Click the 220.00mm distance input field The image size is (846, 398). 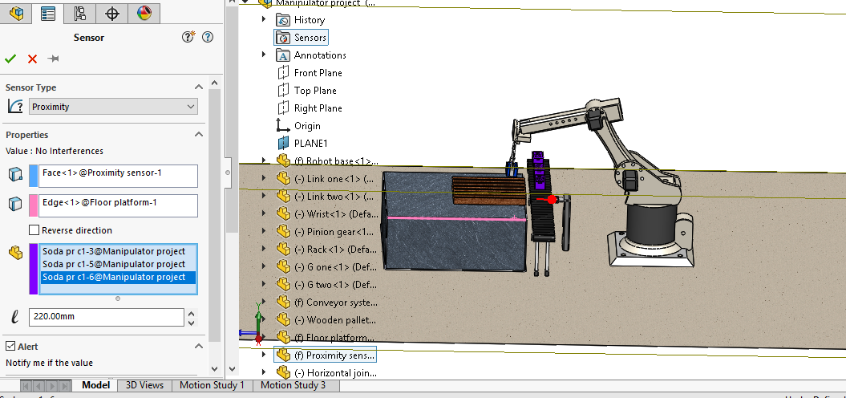[x=107, y=317]
